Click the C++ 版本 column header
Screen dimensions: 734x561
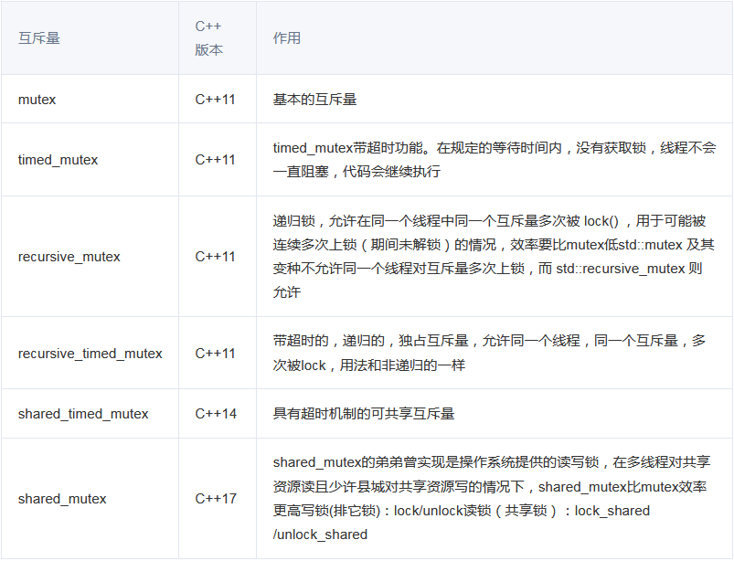click(205, 37)
